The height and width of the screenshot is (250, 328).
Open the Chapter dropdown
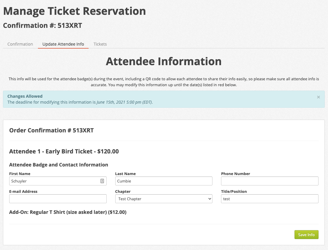tap(164, 199)
